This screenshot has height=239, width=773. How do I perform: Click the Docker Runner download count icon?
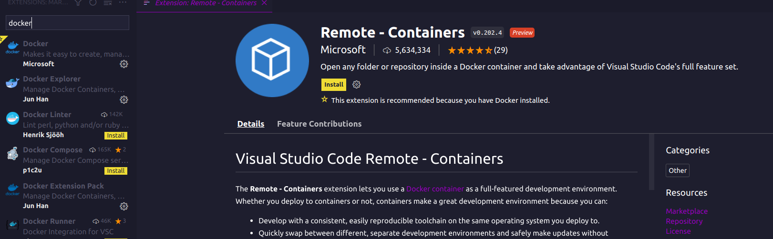click(x=96, y=221)
